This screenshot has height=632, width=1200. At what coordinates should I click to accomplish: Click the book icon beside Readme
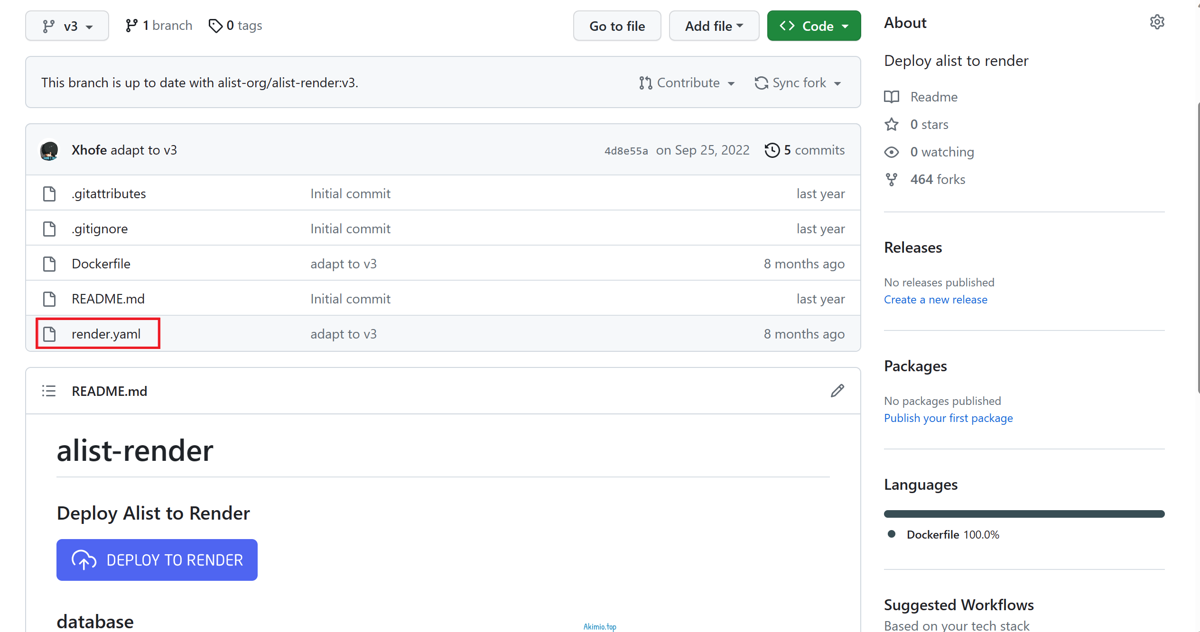point(892,97)
